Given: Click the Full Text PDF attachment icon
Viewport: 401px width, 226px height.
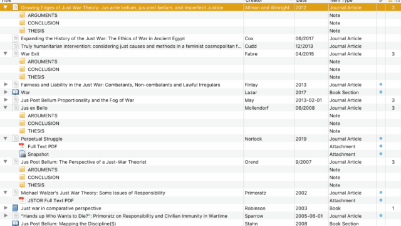Looking at the screenshot, I should click(x=22, y=146).
